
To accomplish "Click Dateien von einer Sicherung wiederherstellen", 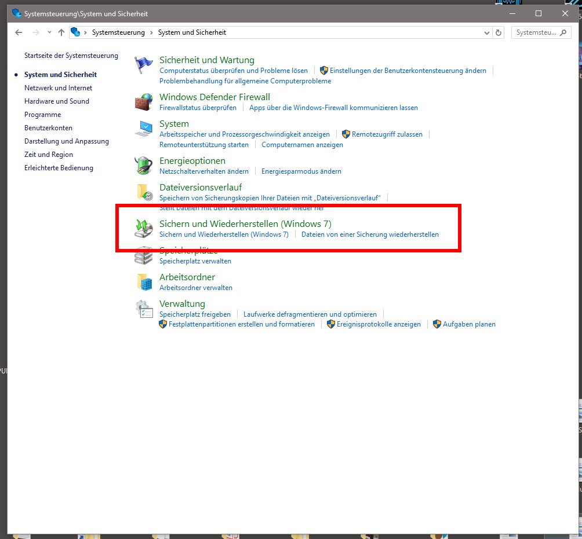I will coord(370,234).
